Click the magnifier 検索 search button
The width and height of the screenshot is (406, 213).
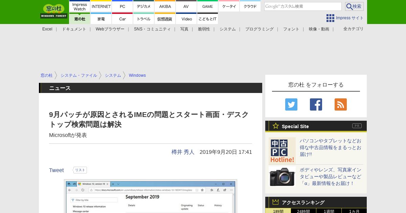pyautogui.click(x=354, y=6)
